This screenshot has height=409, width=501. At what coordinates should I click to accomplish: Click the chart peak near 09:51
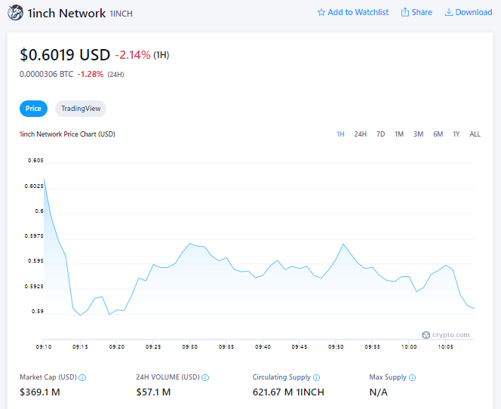click(x=343, y=244)
